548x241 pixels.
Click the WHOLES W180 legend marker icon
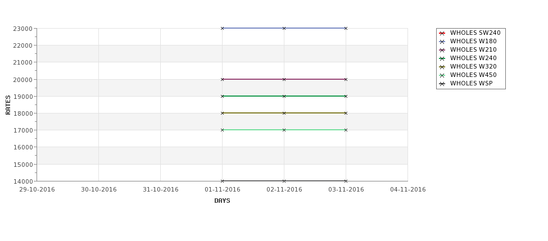pyautogui.click(x=442, y=42)
